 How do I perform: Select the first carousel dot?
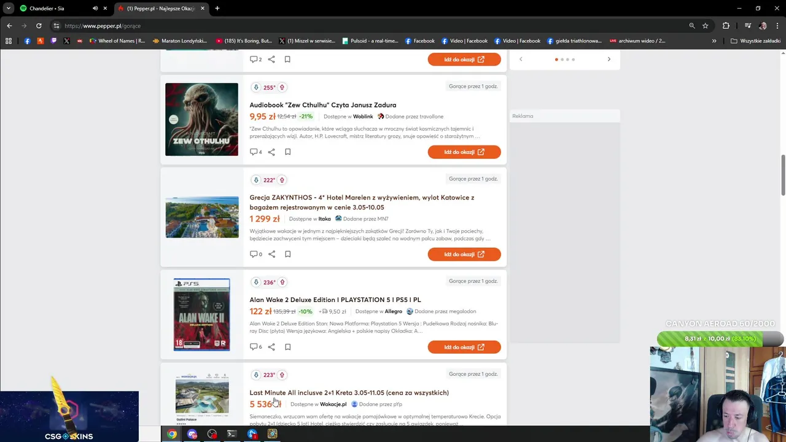pyautogui.click(x=556, y=60)
